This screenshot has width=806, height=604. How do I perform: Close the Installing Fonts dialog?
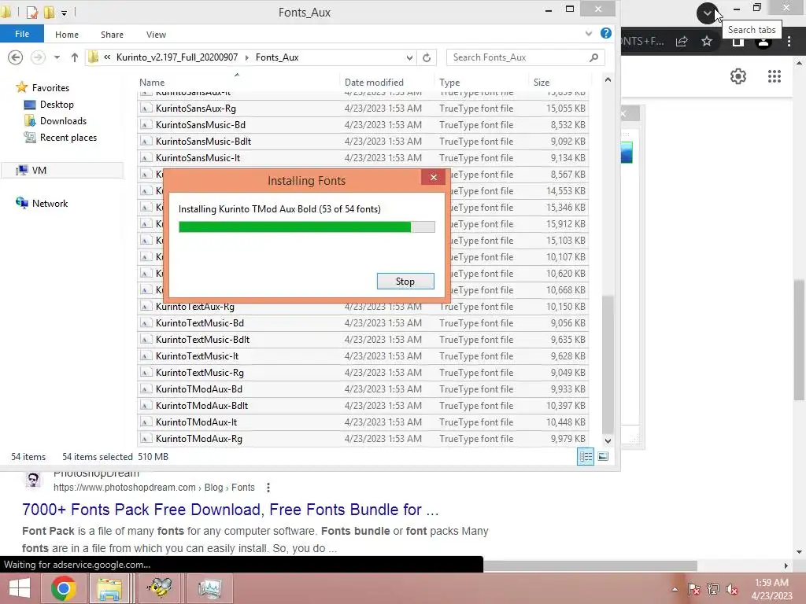click(434, 177)
